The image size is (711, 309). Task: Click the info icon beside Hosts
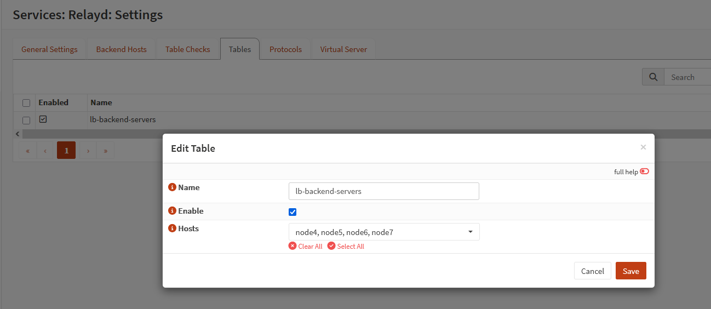coord(172,228)
